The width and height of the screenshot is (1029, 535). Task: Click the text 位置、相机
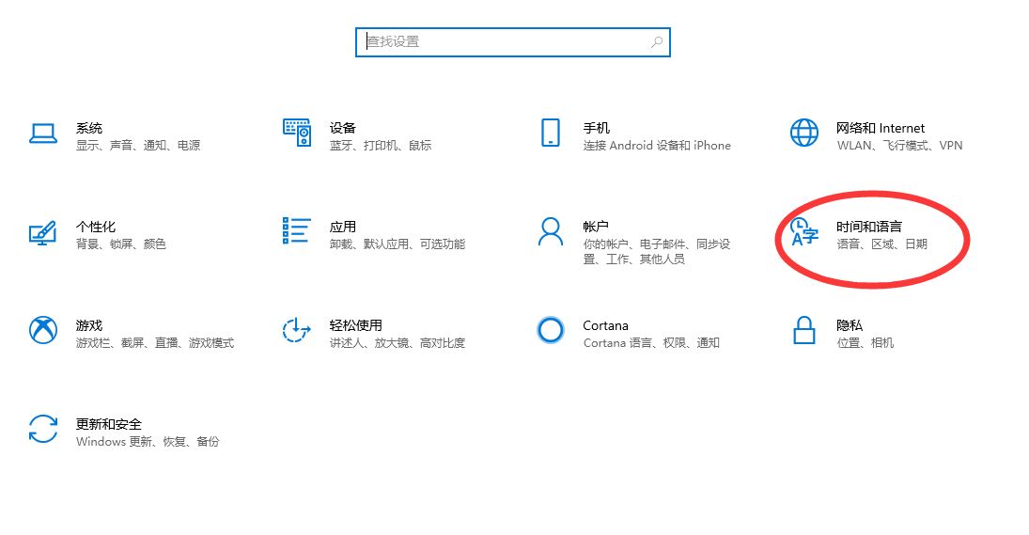coord(865,343)
